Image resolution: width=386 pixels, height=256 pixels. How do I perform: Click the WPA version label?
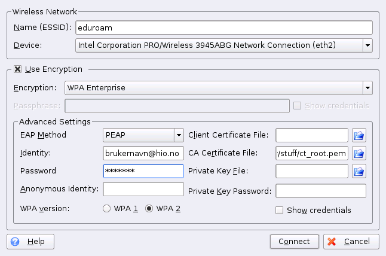[45, 208]
